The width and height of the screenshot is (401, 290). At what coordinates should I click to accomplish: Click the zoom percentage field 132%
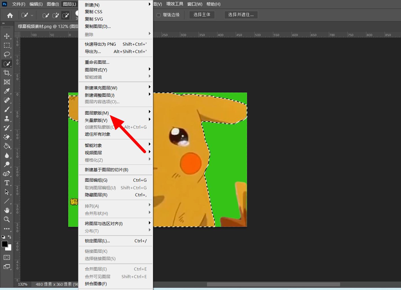(23, 284)
